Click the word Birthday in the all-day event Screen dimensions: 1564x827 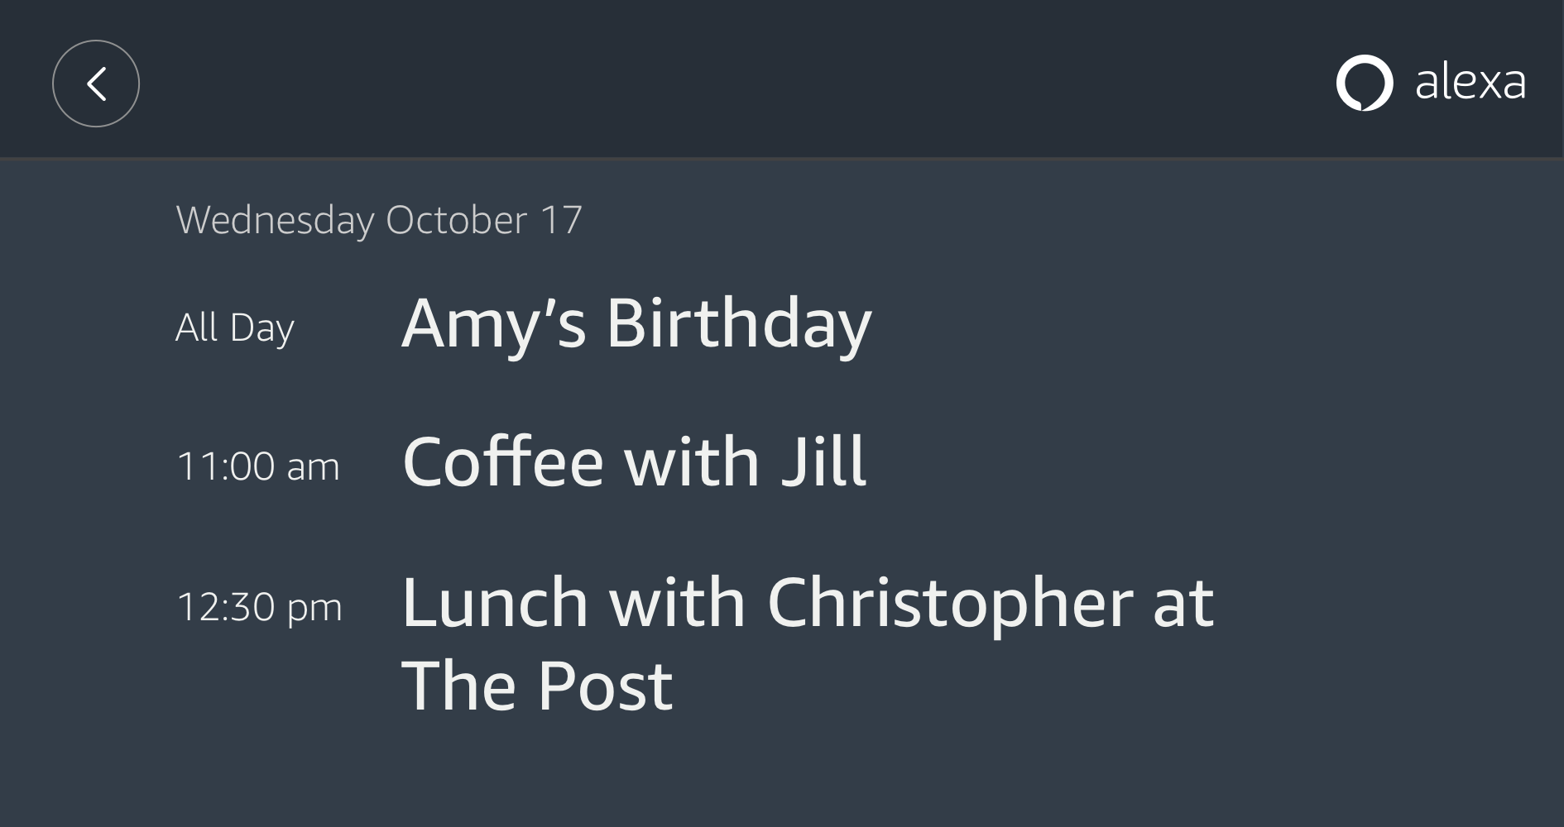point(738,323)
